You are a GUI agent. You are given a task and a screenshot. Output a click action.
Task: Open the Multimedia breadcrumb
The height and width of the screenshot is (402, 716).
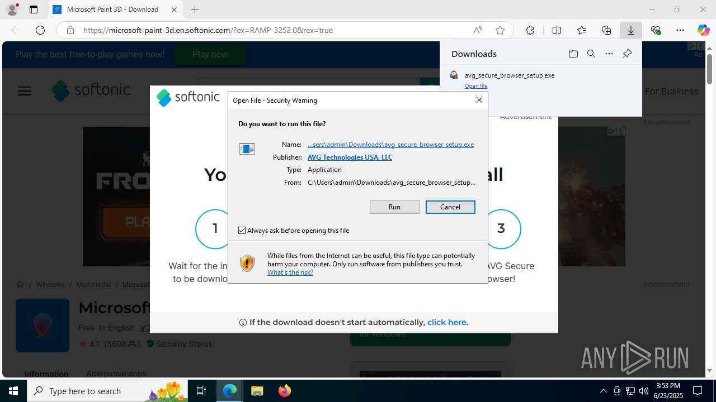[x=93, y=284]
